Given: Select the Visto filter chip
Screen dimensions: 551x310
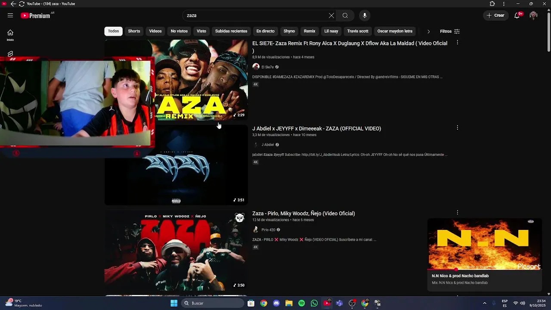Looking at the screenshot, I should click(201, 31).
